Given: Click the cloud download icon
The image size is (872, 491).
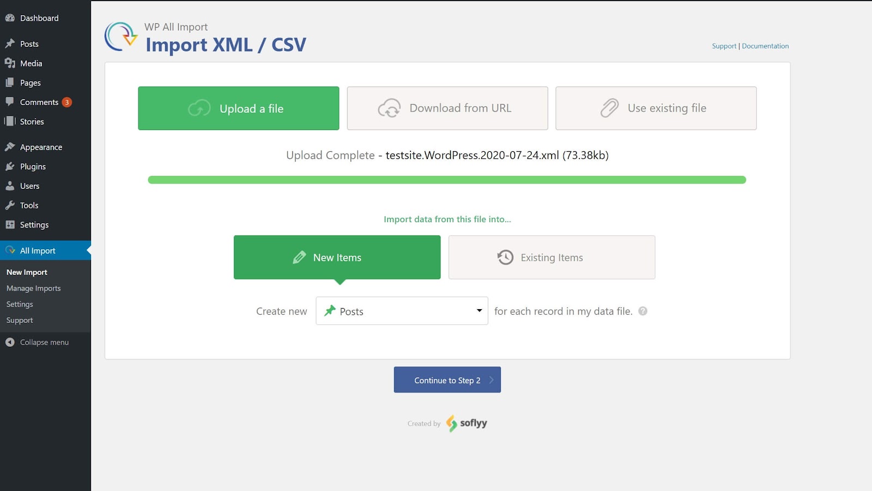Looking at the screenshot, I should (x=389, y=108).
